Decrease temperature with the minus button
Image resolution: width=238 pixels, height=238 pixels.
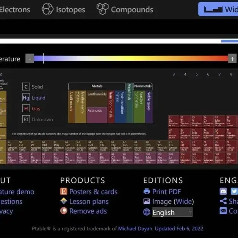tap(30, 58)
